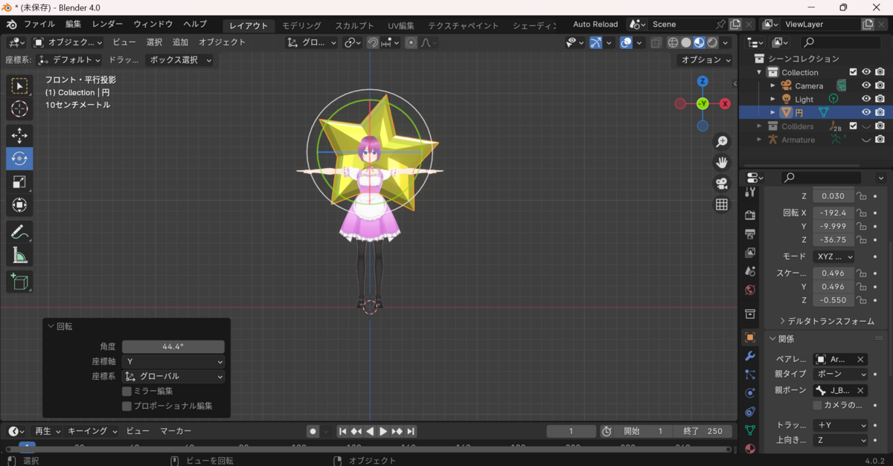The width and height of the screenshot is (893, 466).
Task: Expand the Camera item in outliner
Action: click(772, 85)
